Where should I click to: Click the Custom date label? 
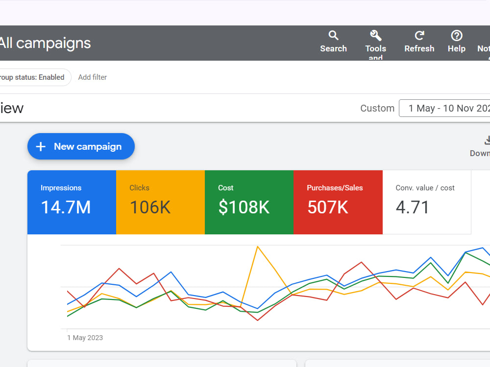click(x=377, y=108)
